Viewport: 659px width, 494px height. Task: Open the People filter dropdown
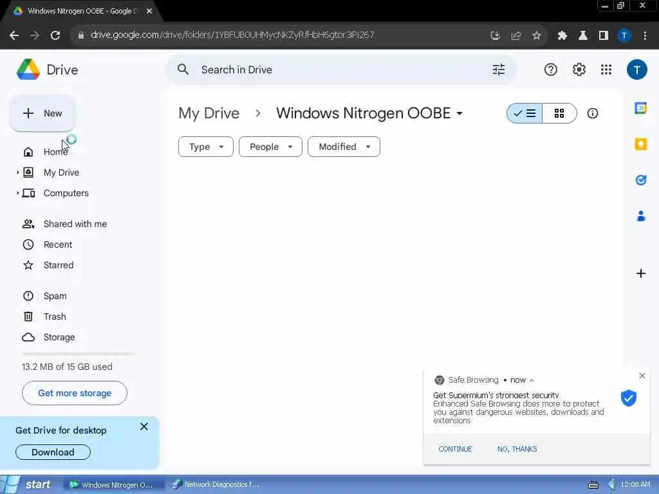click(x=271, y=147)
